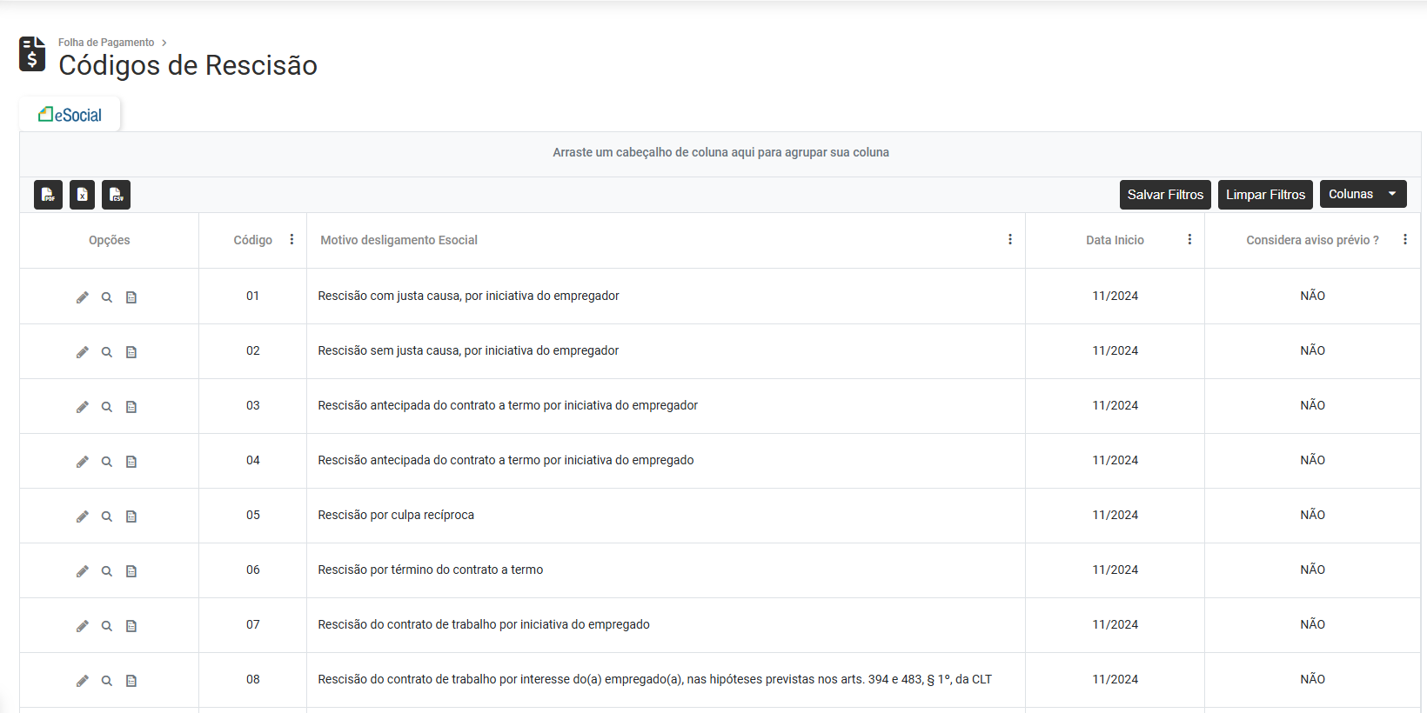The height and width of the screenshot is (713, 1427).
Task: Open Considera aviso prévio column menu
Action: tap(1404, 240)
